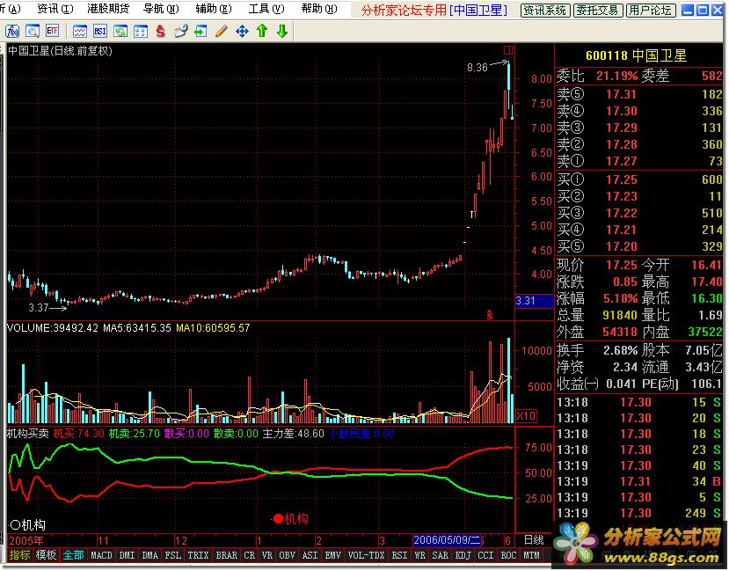Click the 2006/05/09 date marker
The image size is (729, 571).
pyautogui.click(x=448, y=540)
